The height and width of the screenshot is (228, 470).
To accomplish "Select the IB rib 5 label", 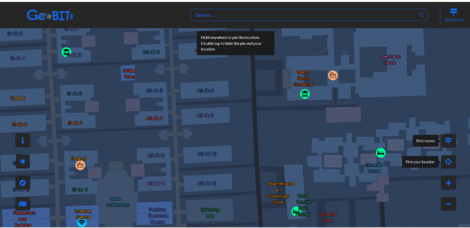I will (x=74, y=94).
